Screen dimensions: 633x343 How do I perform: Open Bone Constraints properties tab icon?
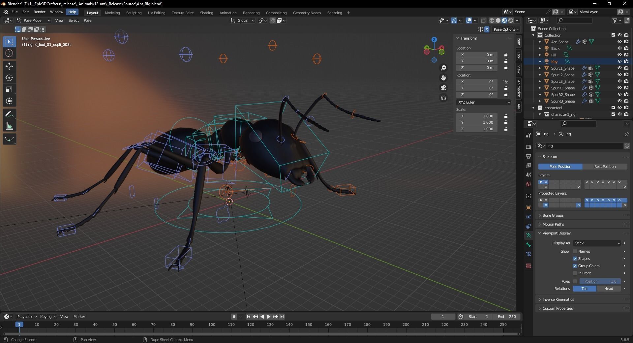click(528, 254)
